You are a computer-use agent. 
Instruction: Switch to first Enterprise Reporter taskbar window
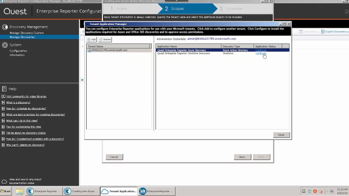pos(44,191)
